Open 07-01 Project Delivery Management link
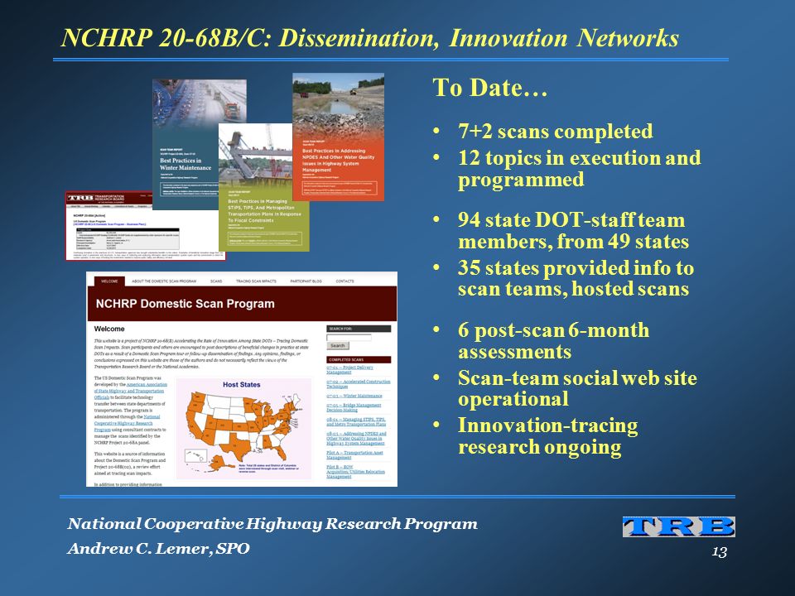Viewport: 795px width, 596px height. coord(349,369)
